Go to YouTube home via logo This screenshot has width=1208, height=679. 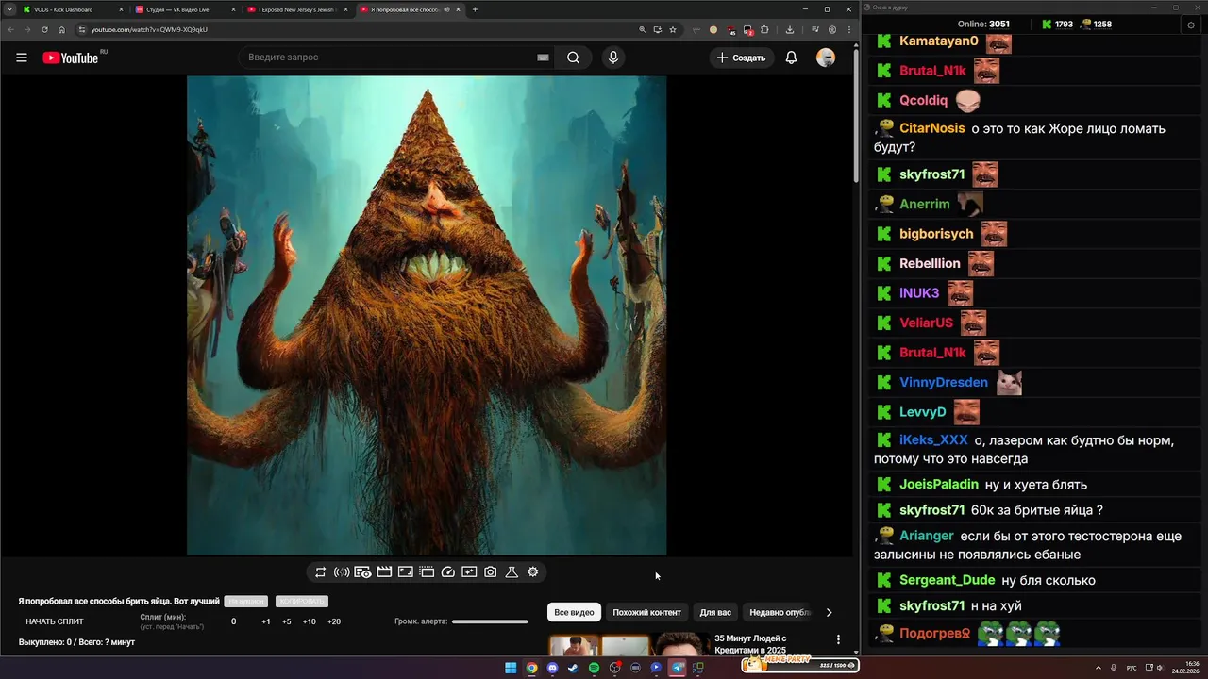(72, 58)
